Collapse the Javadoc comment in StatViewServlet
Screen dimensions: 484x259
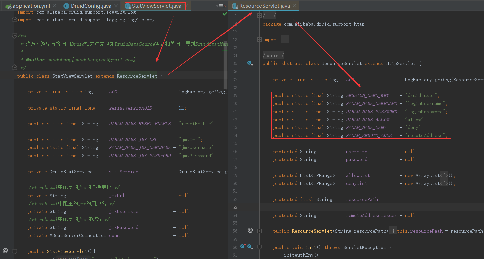coord(14,36)
